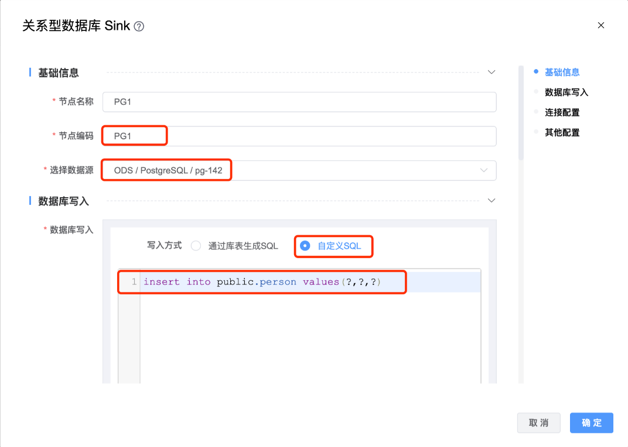The image size is (628, 447).
Task: Click into the 节点名称 input field
Action: pos(299,102)
